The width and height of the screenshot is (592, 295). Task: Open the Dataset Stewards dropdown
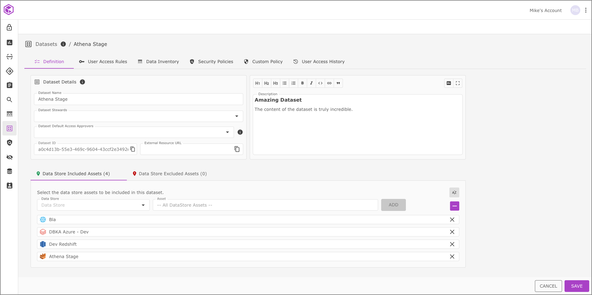[x=237, y=116]
